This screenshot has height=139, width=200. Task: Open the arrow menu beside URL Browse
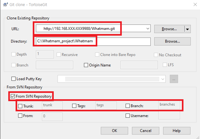click(x=187, y=29)
